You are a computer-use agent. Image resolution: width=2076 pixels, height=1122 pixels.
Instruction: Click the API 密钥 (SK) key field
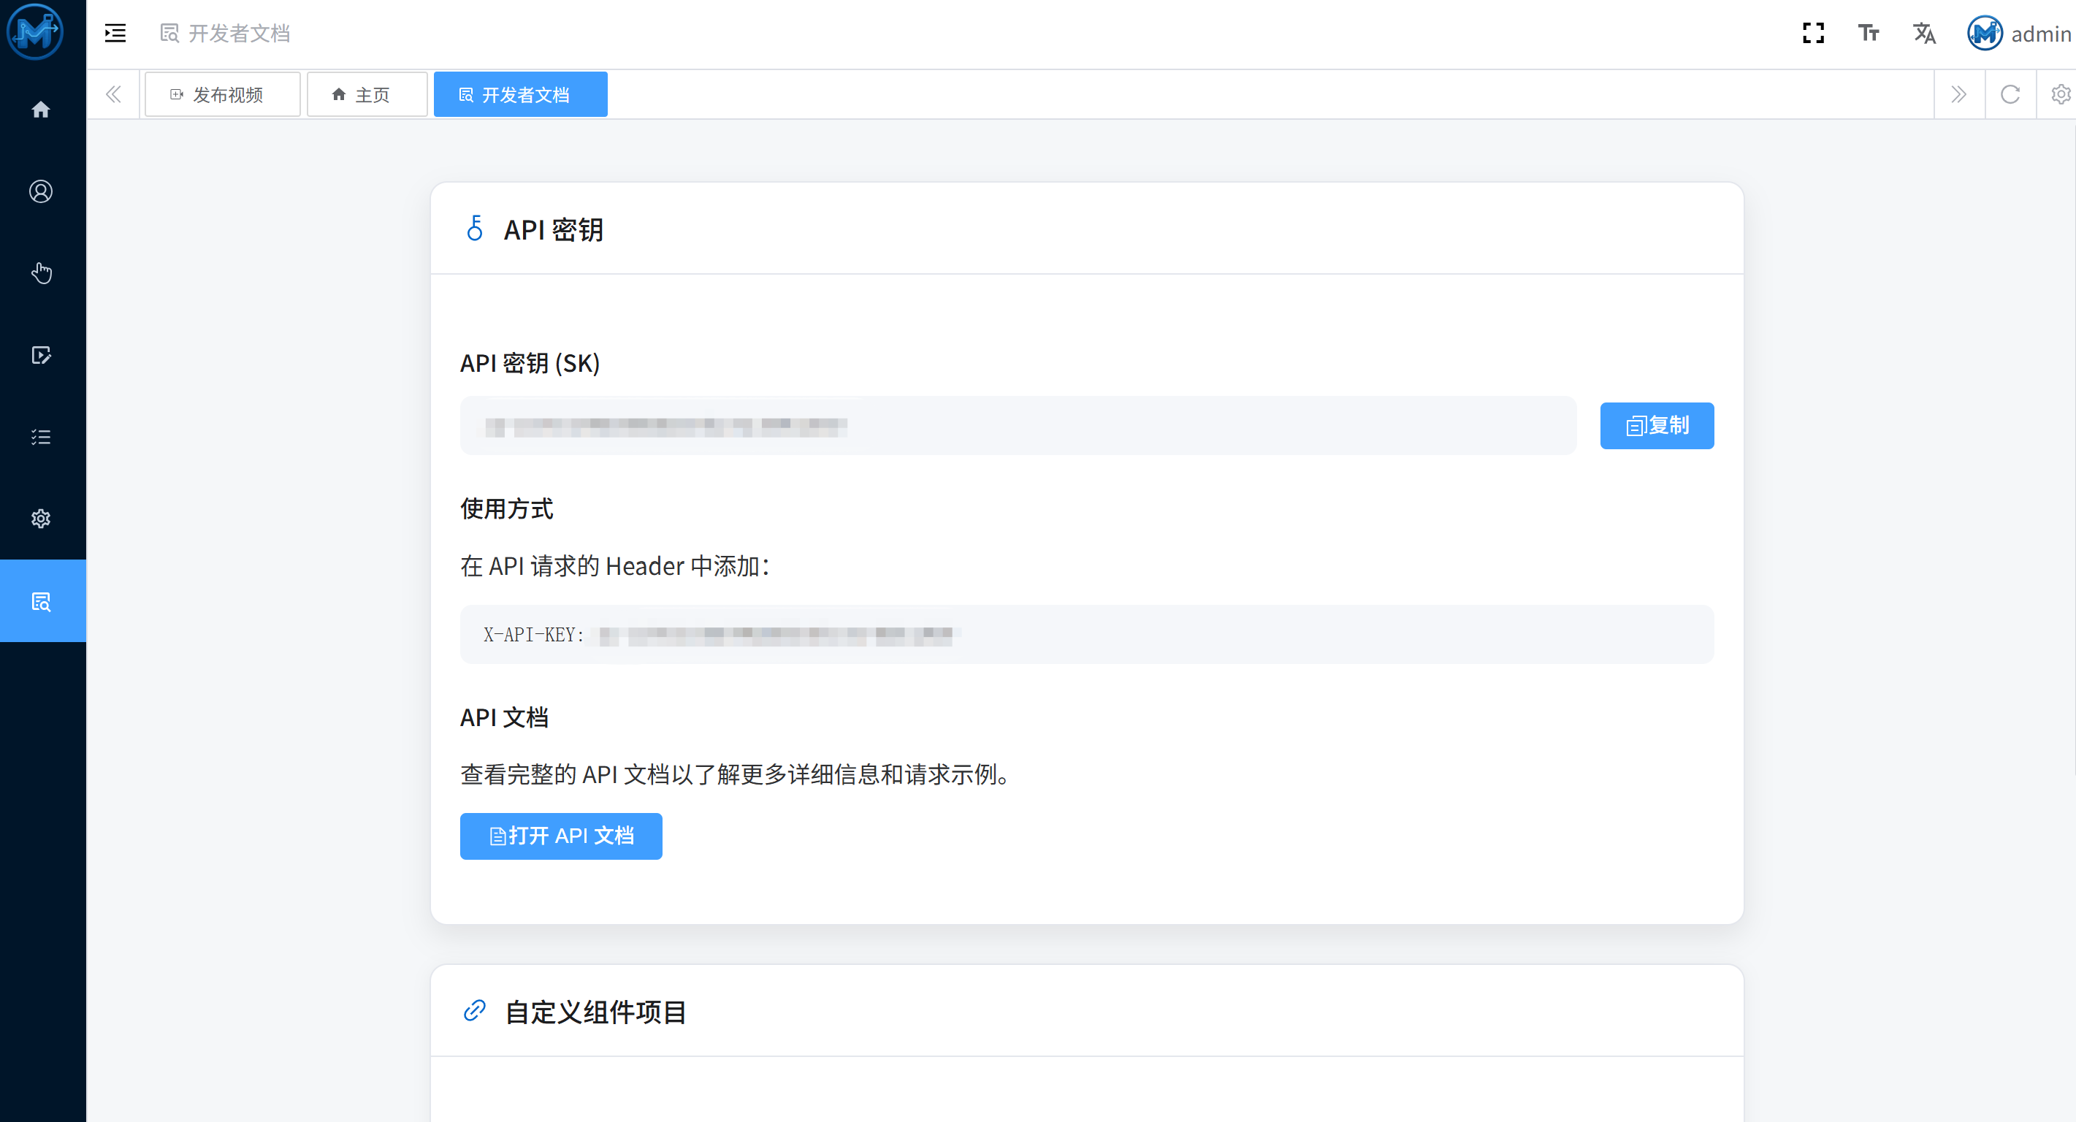1018,426
